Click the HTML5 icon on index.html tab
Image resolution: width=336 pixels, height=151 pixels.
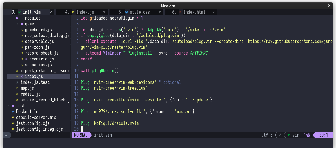[x=180, y=12]
